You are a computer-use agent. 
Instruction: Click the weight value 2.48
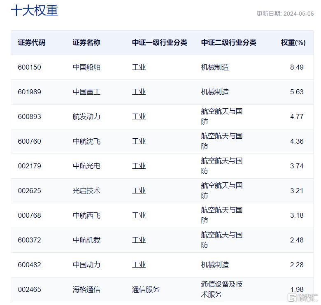[x=297, y=240]
